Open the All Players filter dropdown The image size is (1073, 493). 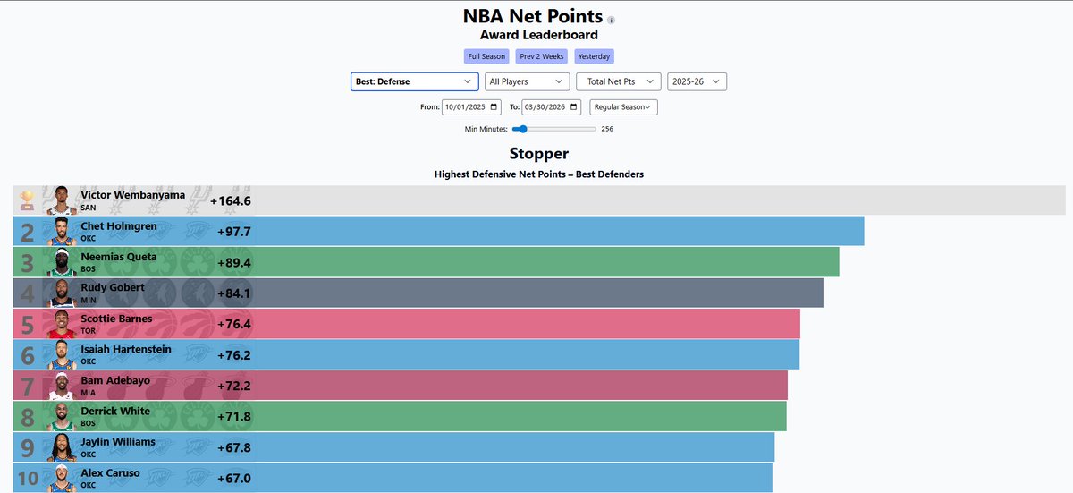[x=528, y=81]
